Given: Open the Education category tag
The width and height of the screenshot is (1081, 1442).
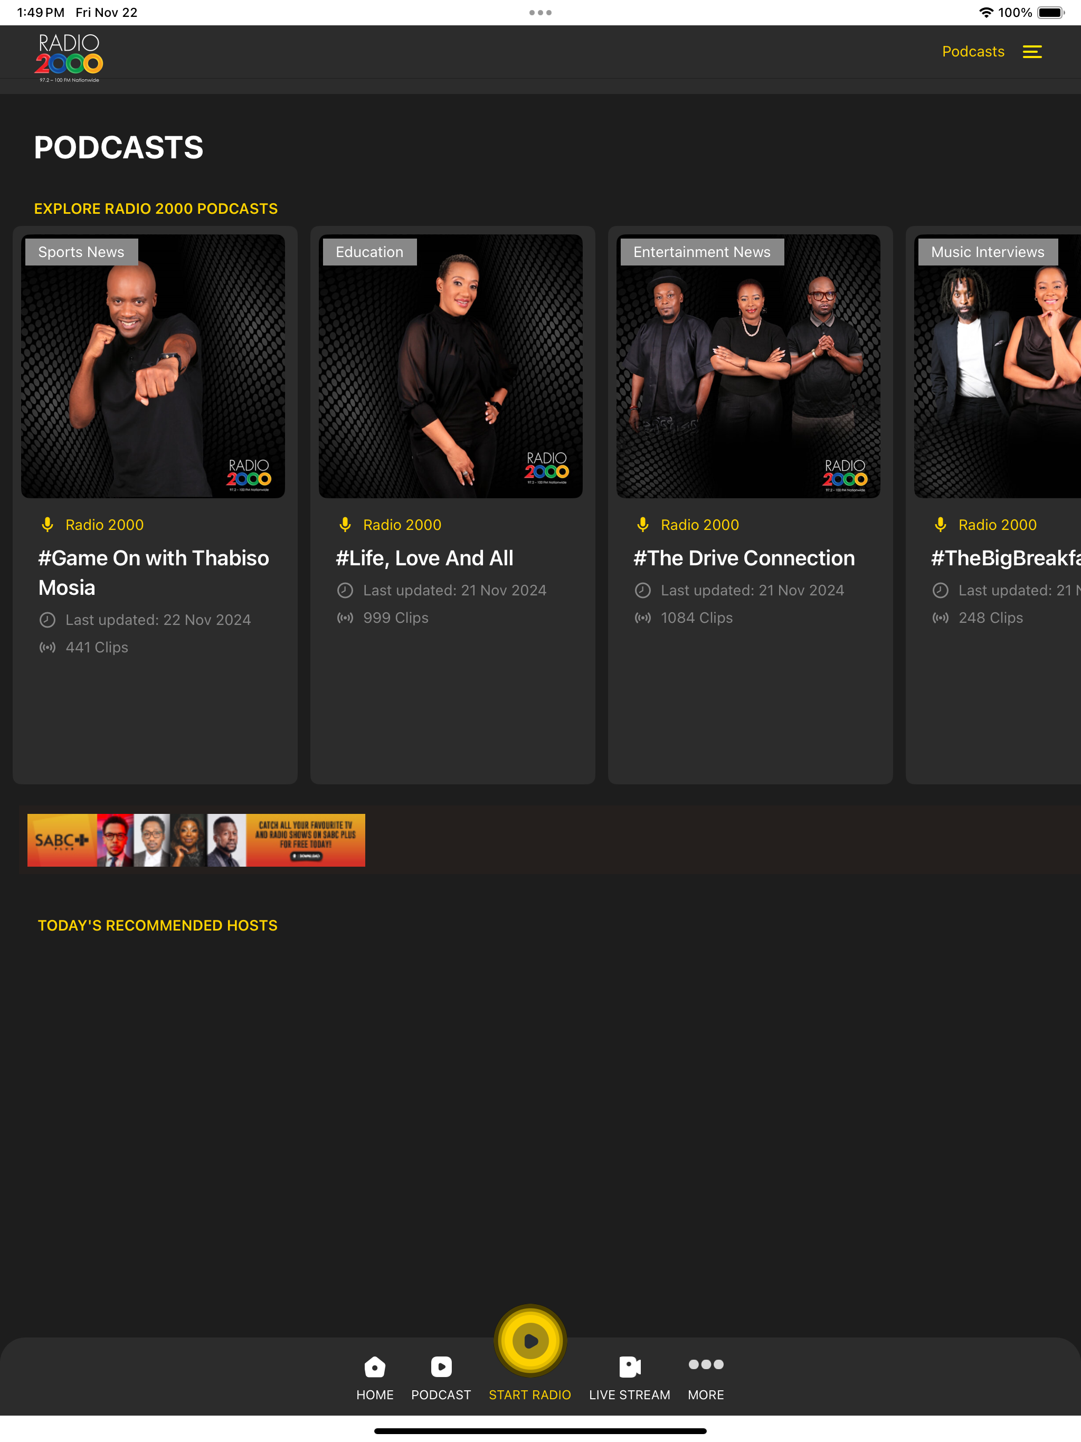Looking at the screenshot, I should [x=369, y=252].
